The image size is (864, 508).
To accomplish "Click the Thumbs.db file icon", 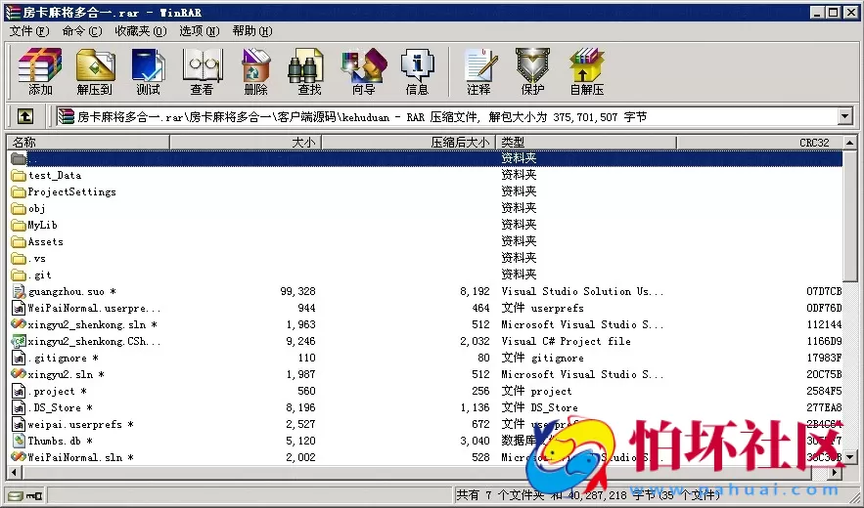I will 19,441.
